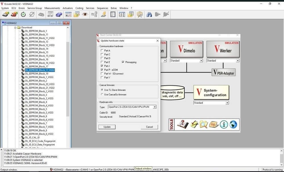Click the folder magnifier icon in TOOLS
Screen dimensions: 284x172
[x=204, y=125]
